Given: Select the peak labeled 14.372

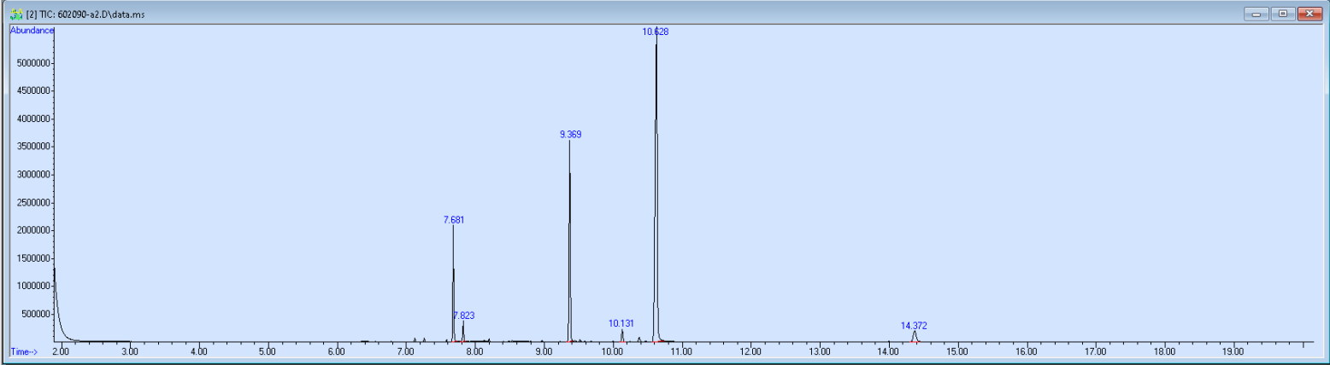Looking at the screenshot, I should pyautogui.click(x=914, y=326).
